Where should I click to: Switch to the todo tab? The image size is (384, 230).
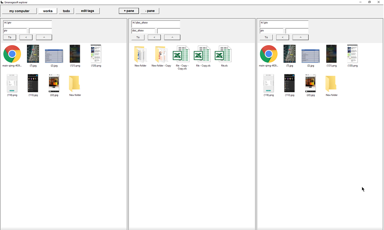tap(66, 11)
